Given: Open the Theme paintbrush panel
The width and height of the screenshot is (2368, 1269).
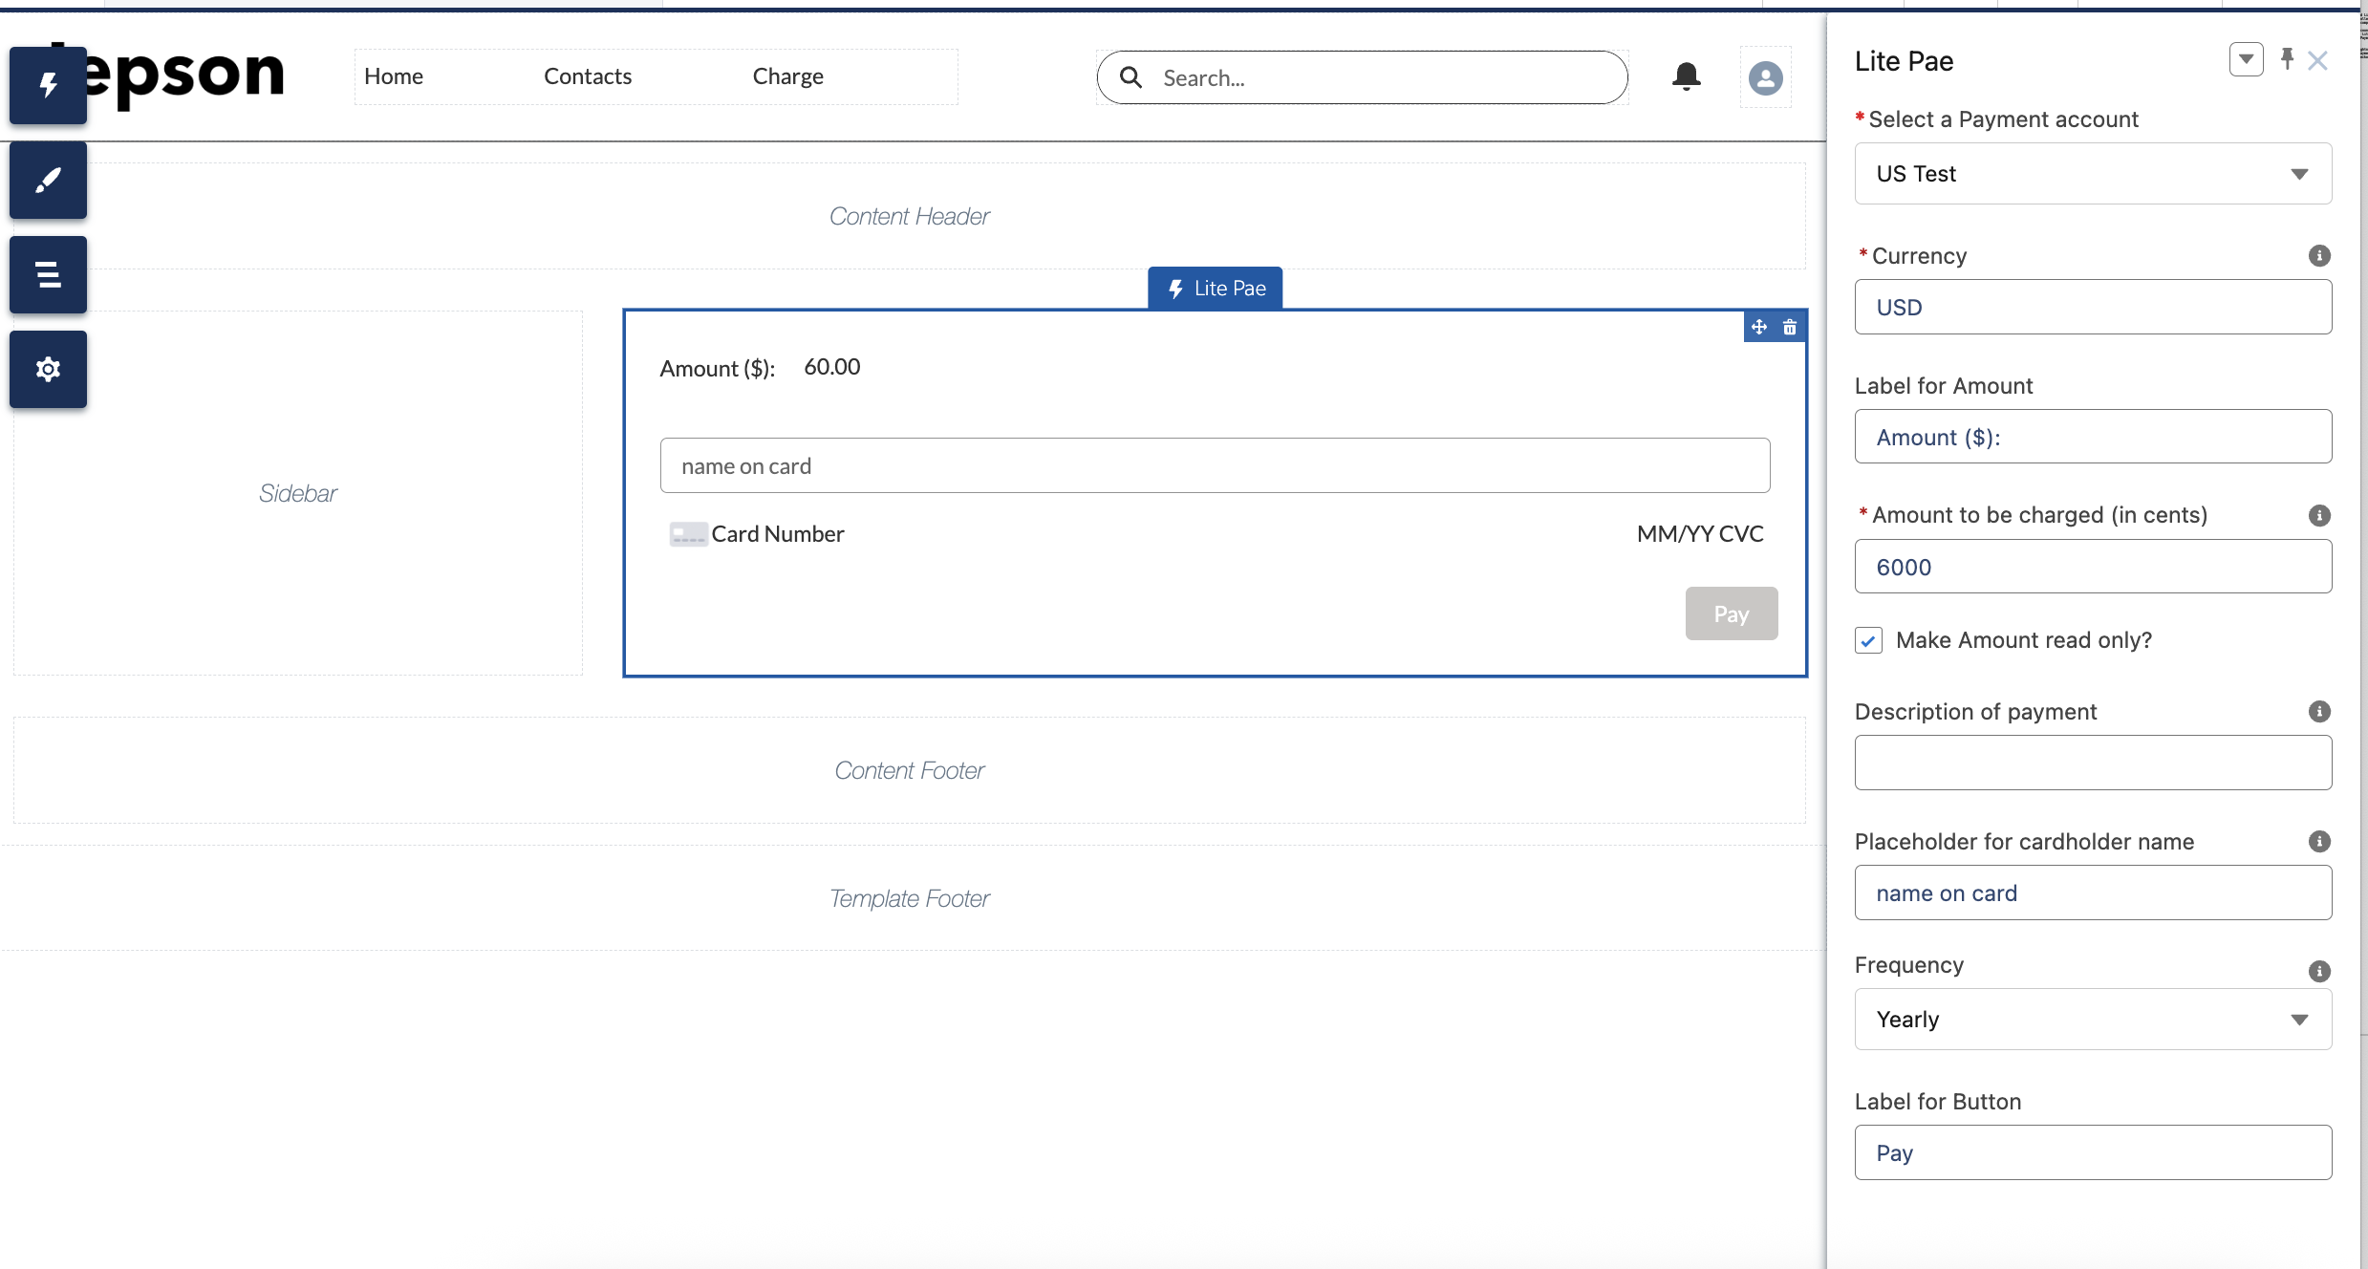Looking at the screenshot, I should [x=48, y=180].
